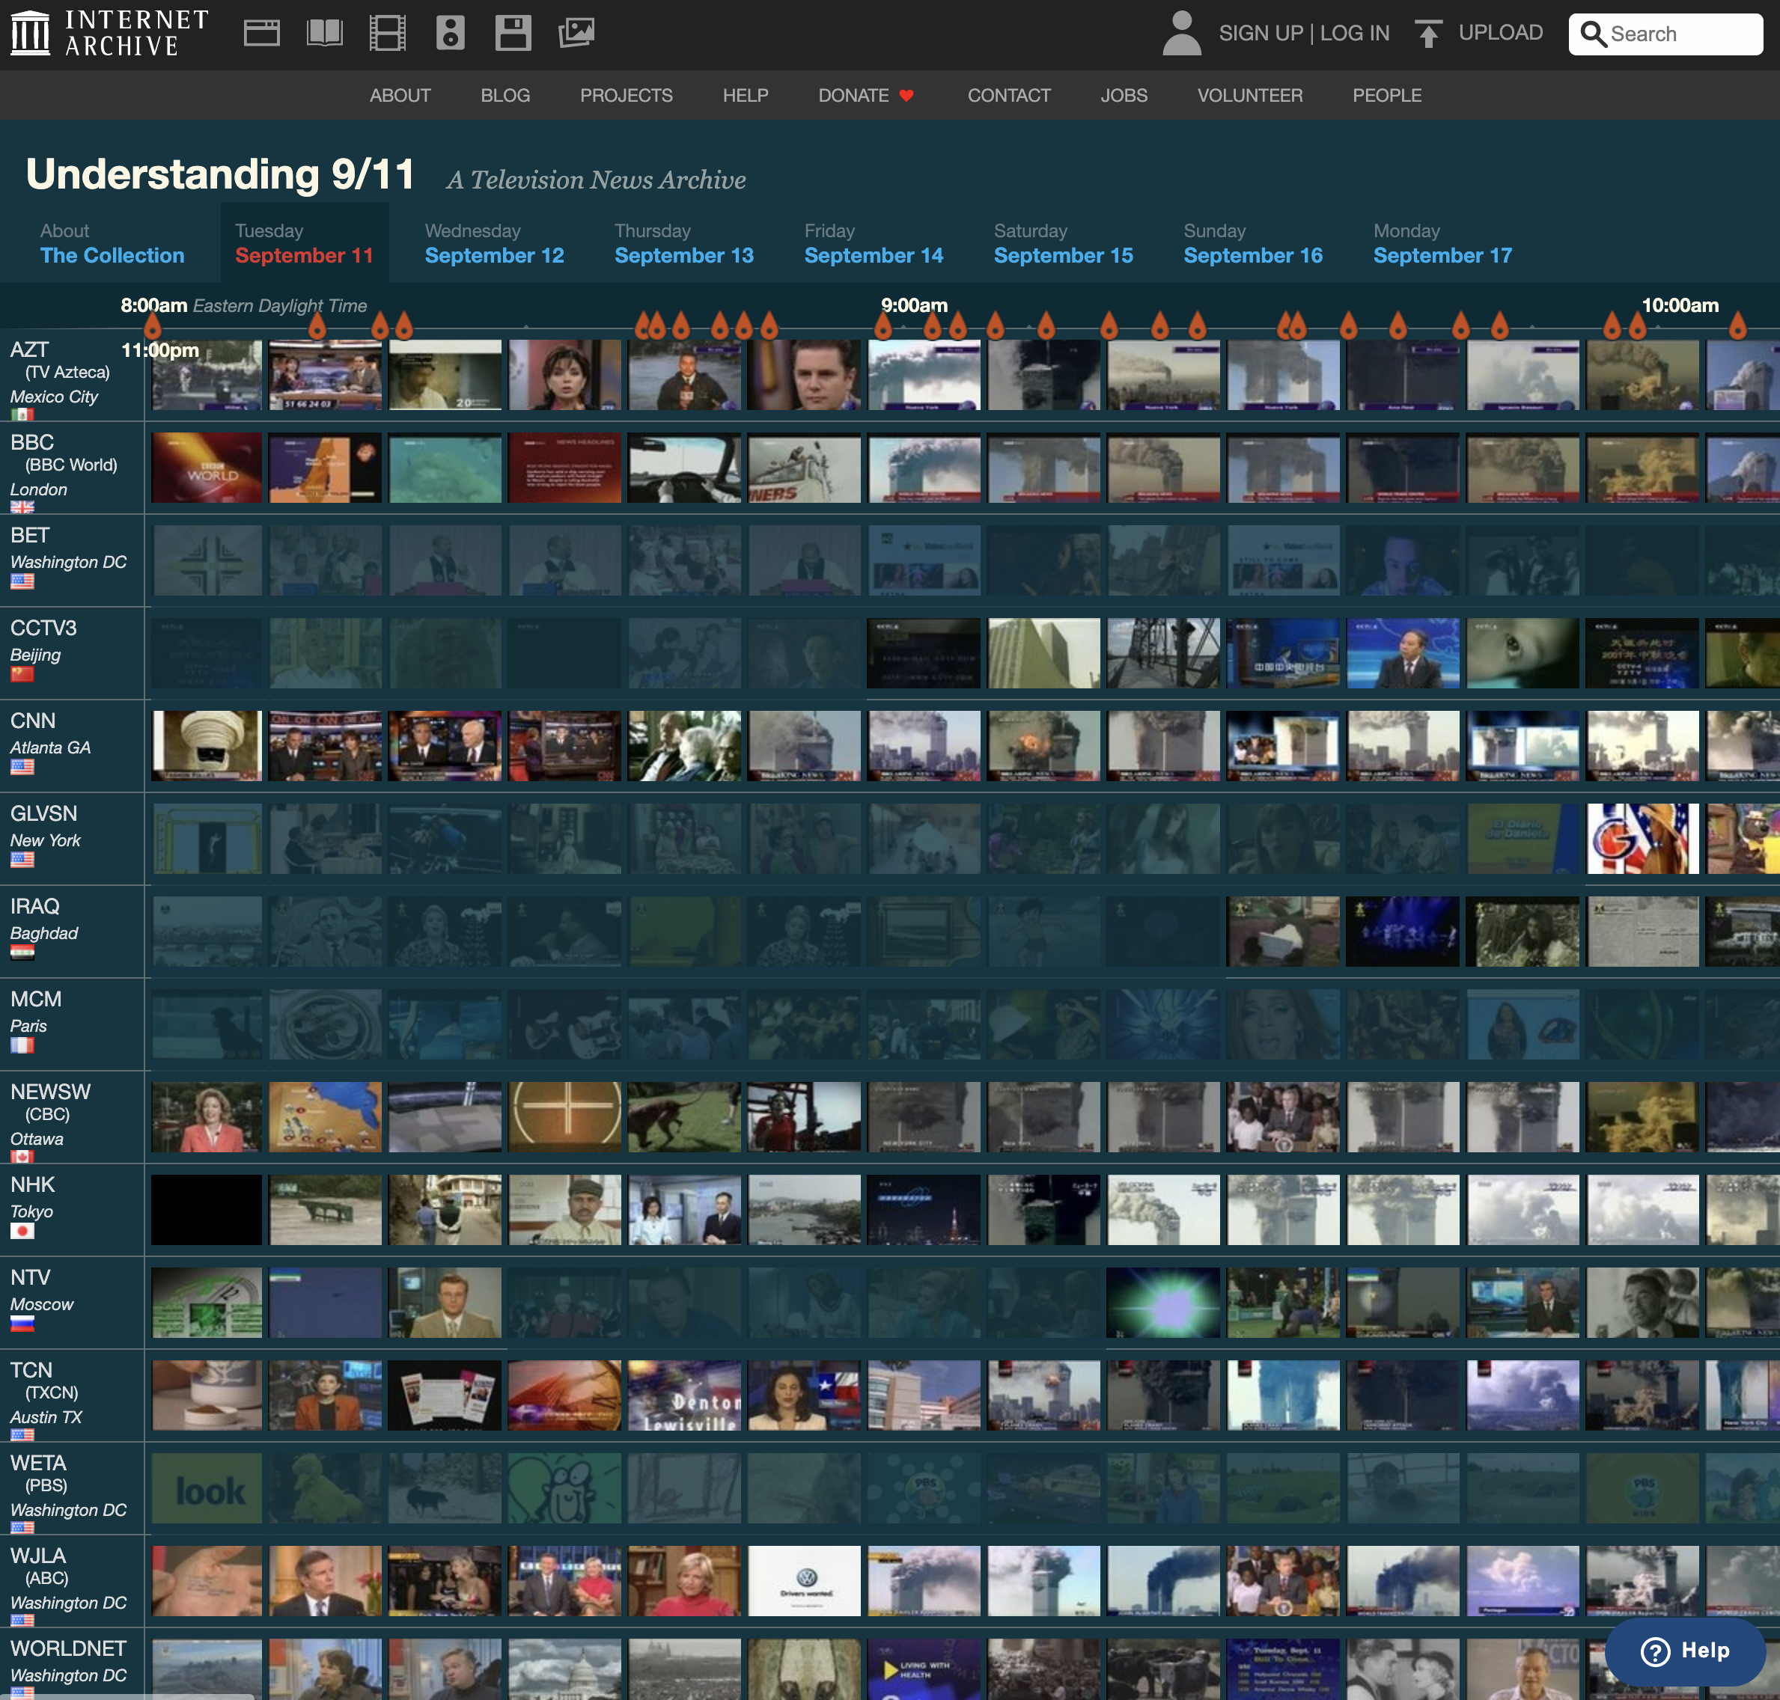Click the US flag under BET Washington DC
This screenshot has height=1700, width=1780.
22,581
